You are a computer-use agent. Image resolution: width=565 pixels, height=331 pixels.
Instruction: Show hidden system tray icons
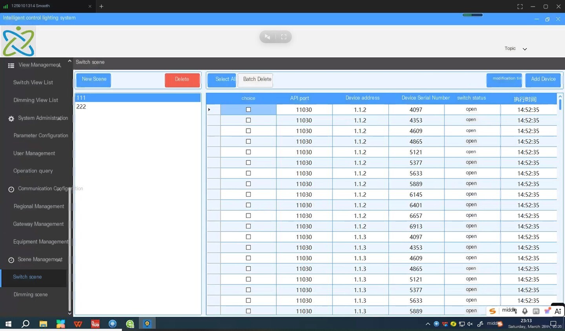[x=428, y=324]
